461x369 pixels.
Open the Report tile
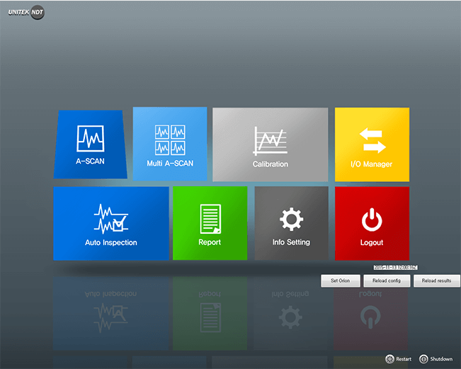coord(210,223)
